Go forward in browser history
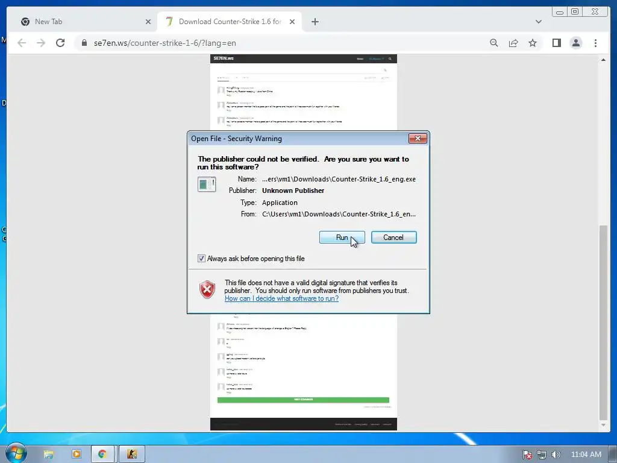Viewport: 617px width, 463px height. pos(41,43)
